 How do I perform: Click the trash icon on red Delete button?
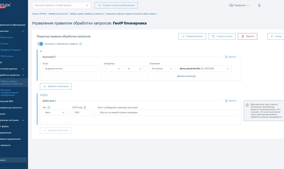coord(243,36)
